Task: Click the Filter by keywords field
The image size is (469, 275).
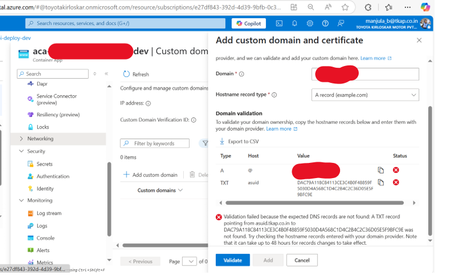Action: [x=155, y=143]
